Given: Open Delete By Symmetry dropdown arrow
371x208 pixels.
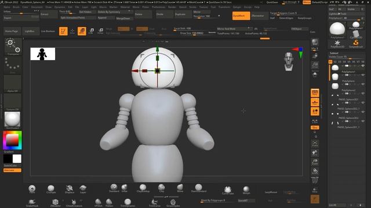Looking at the screenshot, I should click(x=129, y=11).
